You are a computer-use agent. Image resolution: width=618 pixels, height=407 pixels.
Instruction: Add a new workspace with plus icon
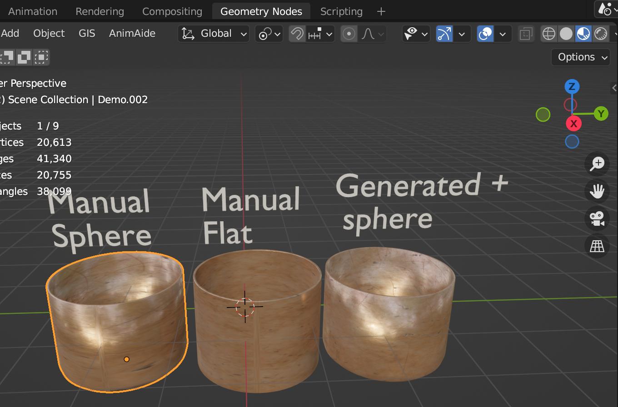(381, 11)
